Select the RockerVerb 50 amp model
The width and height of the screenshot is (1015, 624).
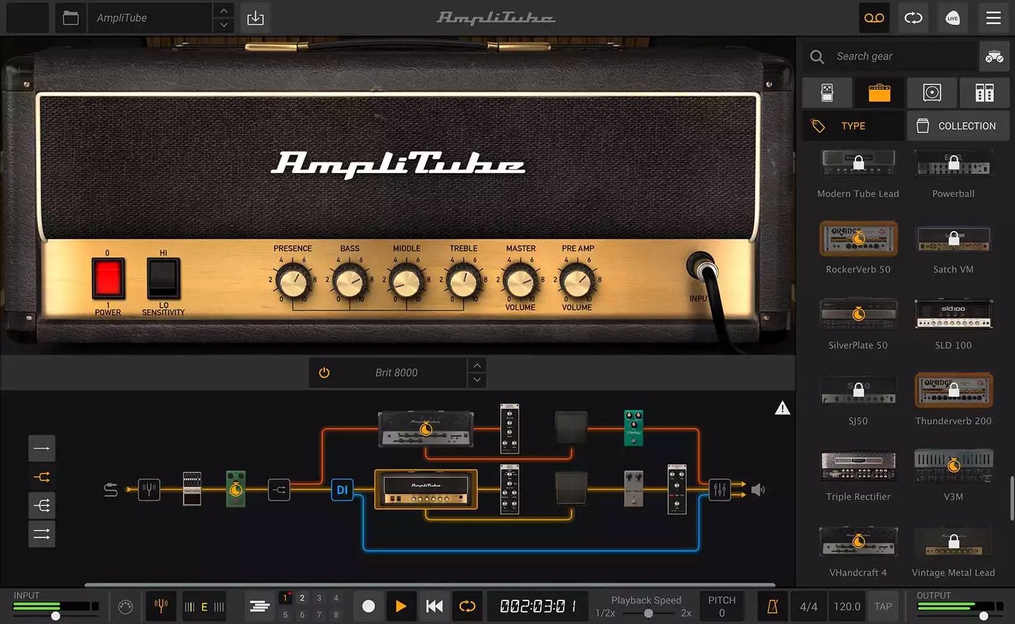[858, 239]
